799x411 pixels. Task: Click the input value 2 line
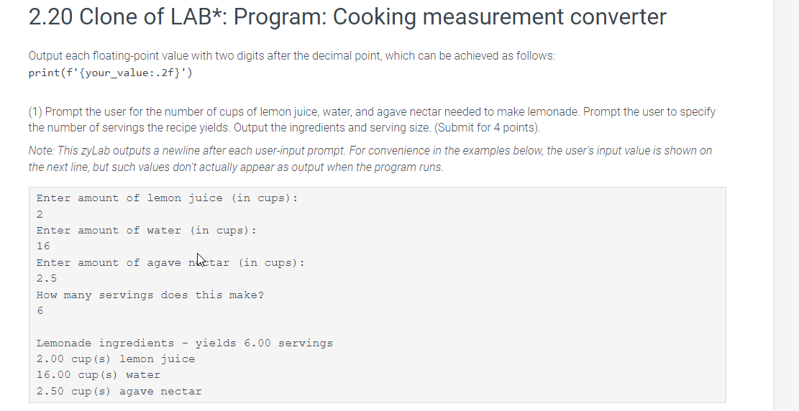tap(40, 214)
